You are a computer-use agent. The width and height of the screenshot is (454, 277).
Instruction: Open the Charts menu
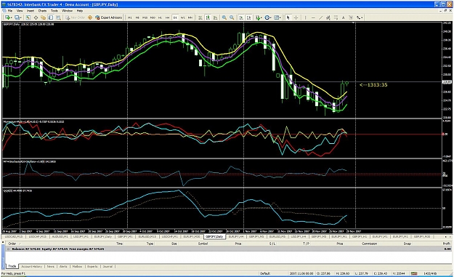[x=42, y=11]
